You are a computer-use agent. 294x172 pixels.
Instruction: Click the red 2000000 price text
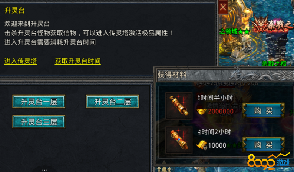[221, 111]
